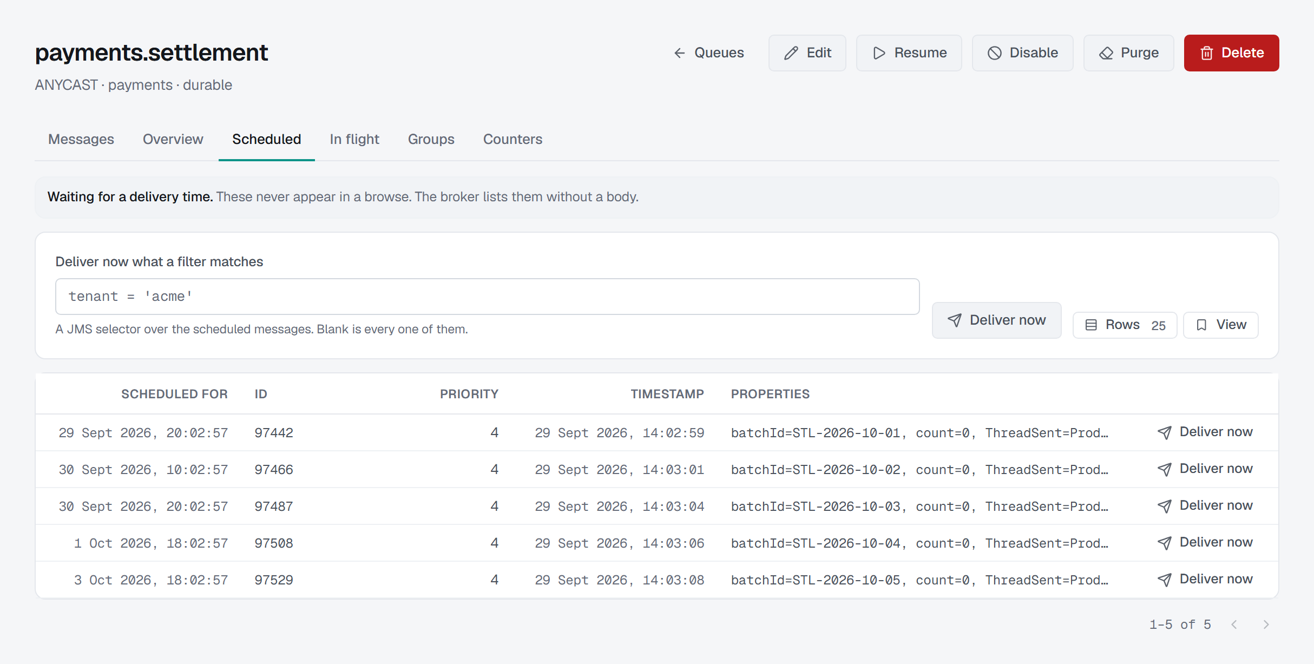Select properties text batchId=STL-2026-10-01
The image size is (1314, 664).
[x=816, y=433]
